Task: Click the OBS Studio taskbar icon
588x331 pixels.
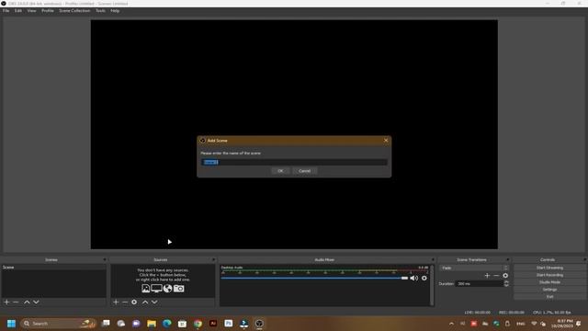Action: click(259, 324)
